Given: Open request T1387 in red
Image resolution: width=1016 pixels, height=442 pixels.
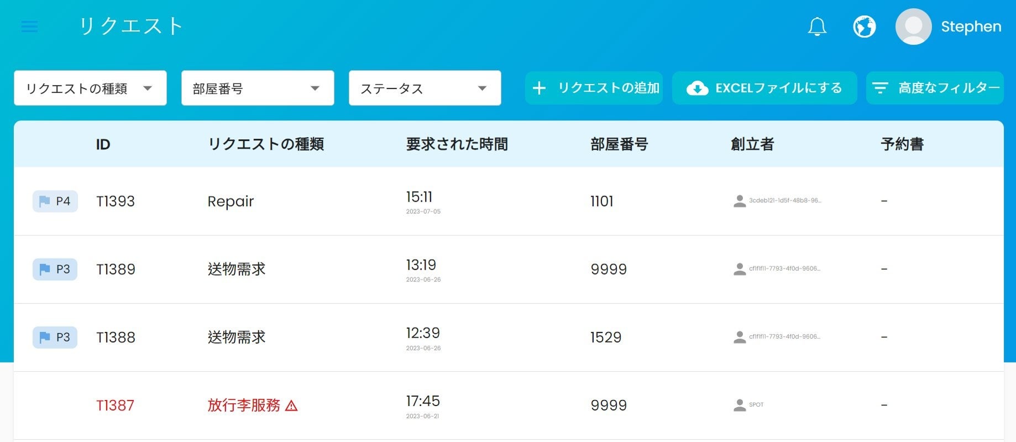Looking at the screenshot, I should (115, 406).
